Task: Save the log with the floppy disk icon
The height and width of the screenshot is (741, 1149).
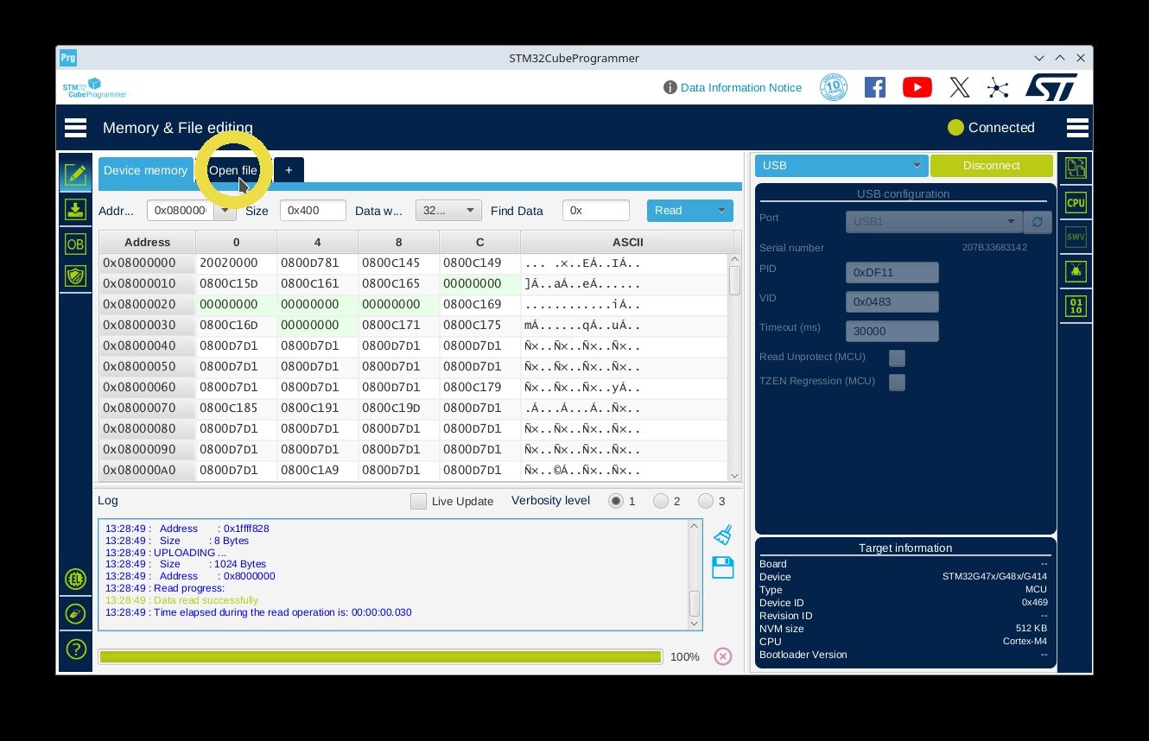Action: point(723,567)
